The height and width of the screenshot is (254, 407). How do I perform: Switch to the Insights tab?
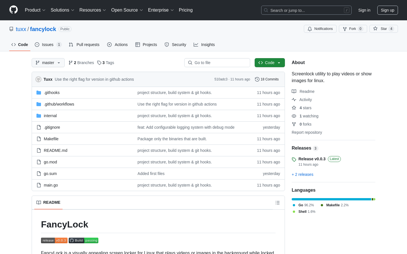pos(204,45)
